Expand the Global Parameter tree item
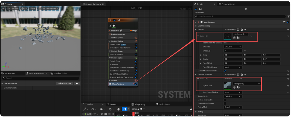291x117 pixels. pyautogui.click(x=2, y=88)
